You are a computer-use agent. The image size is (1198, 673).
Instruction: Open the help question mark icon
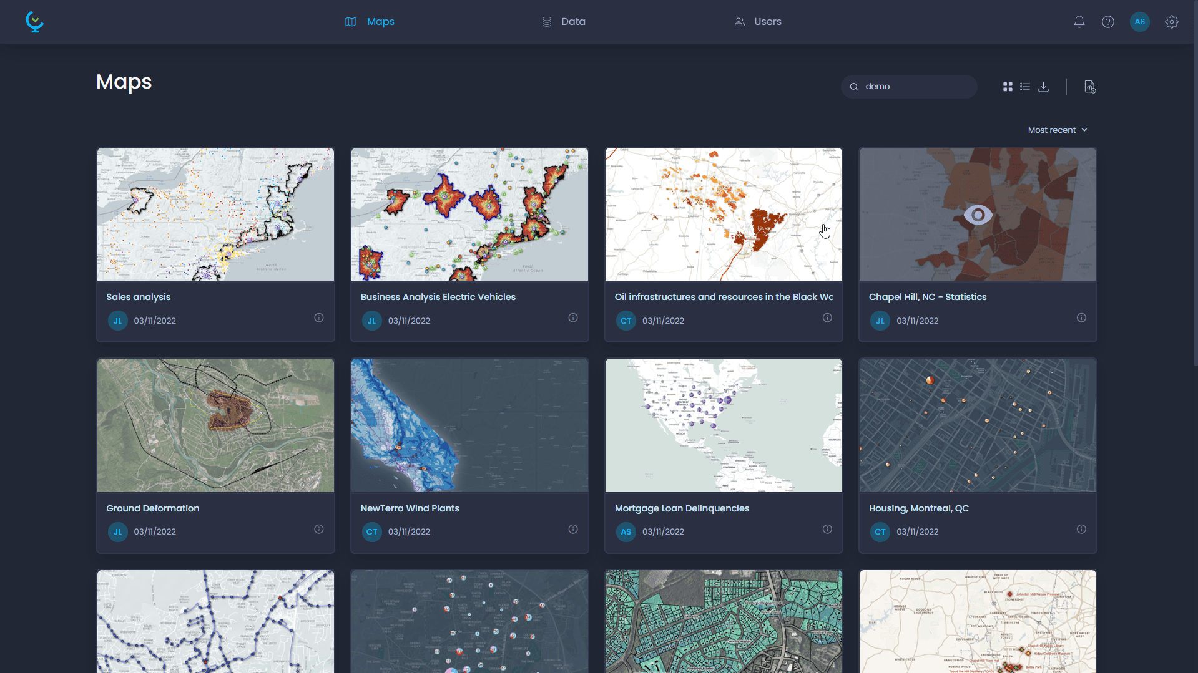[x=1107, y=22]
